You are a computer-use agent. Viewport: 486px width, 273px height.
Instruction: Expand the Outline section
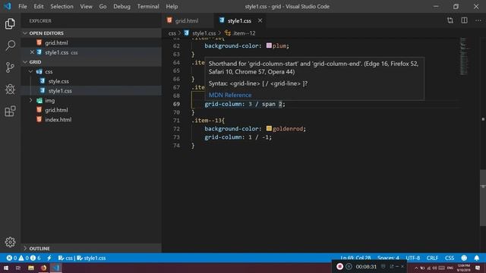[x=25, y=248]
